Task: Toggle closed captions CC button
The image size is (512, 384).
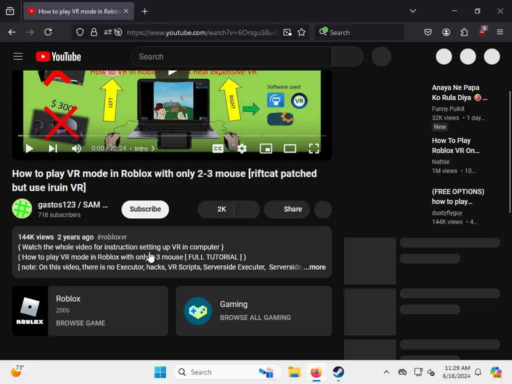Action: [218, 149]
